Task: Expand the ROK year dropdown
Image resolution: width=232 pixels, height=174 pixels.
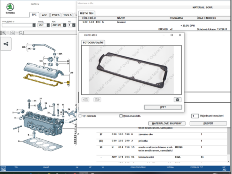Action: [64, 25]
